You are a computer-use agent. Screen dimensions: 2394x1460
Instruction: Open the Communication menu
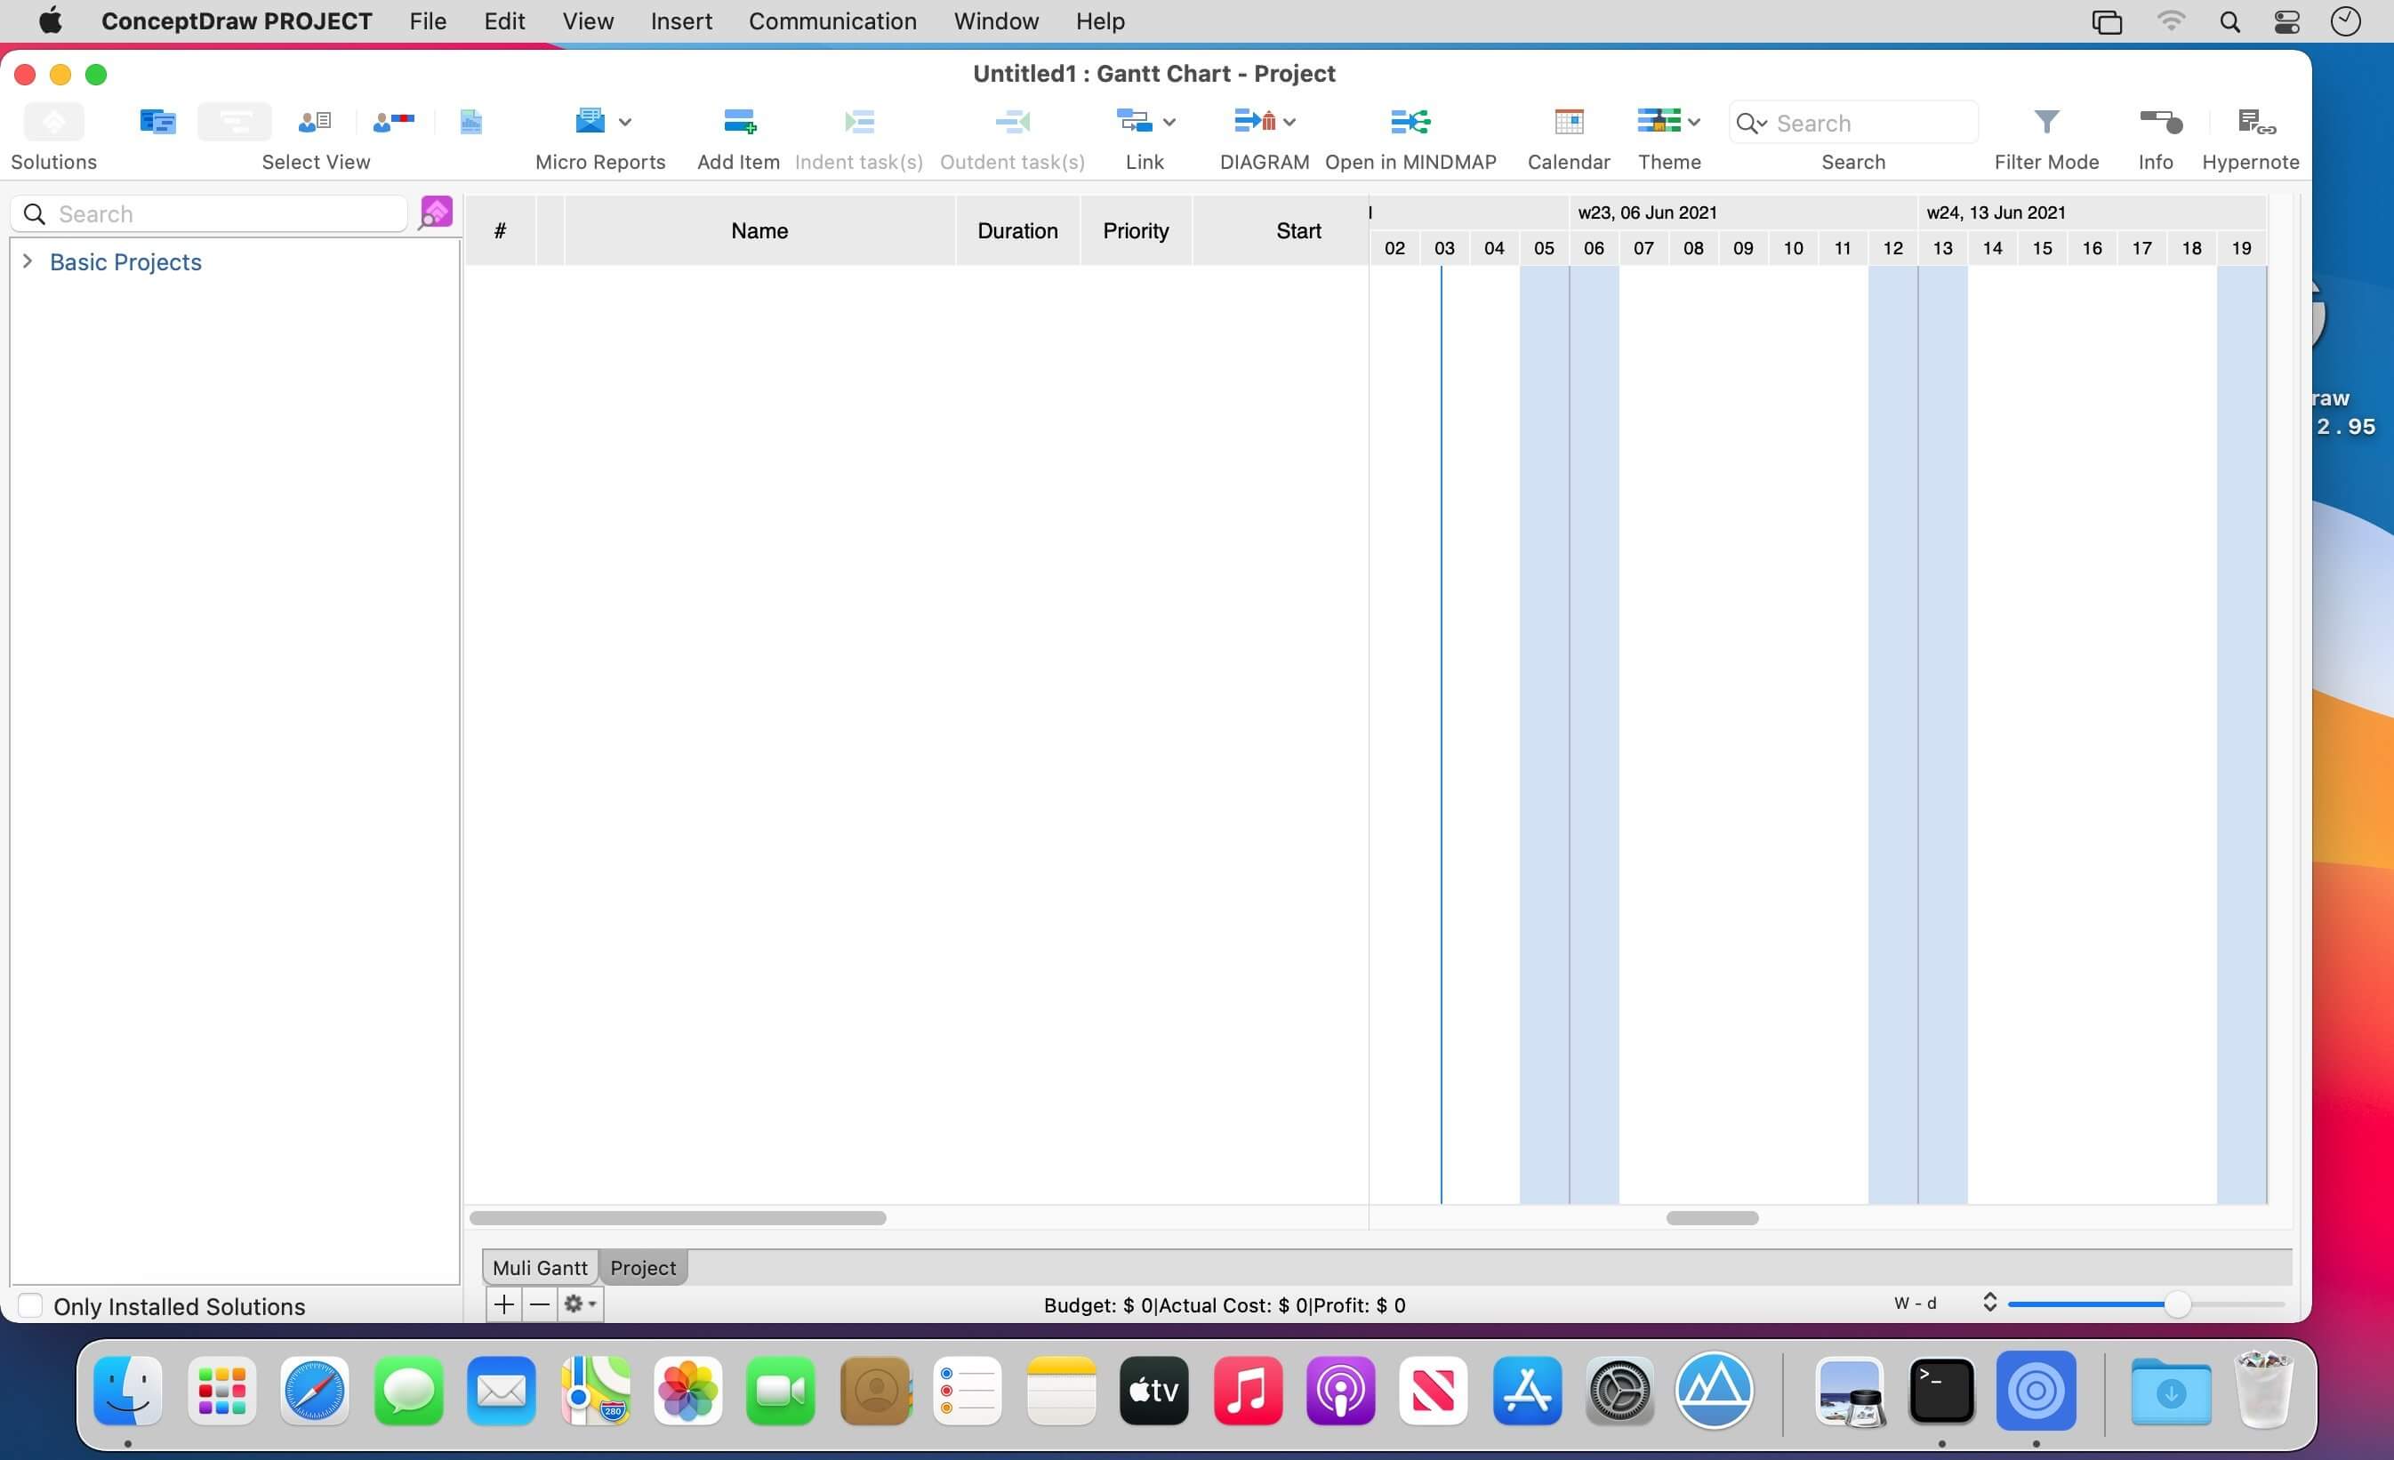831,21
